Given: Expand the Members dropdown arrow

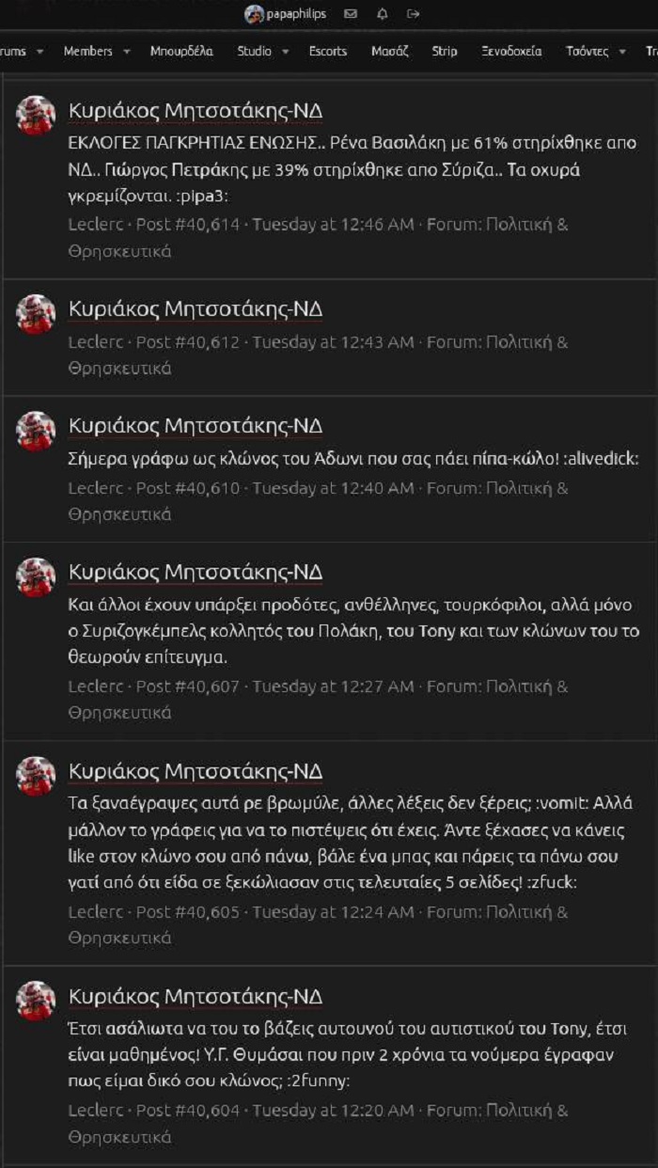Looking at the screenshot, I should tap(127, 52).
